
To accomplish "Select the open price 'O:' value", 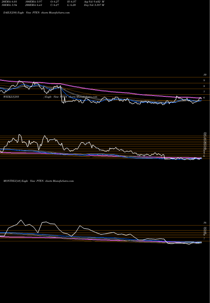I will click(55, 2).
